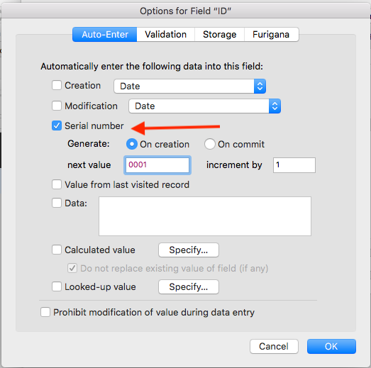
Task: Click Specify button for Looked-up value
Action: pos(189,287)
